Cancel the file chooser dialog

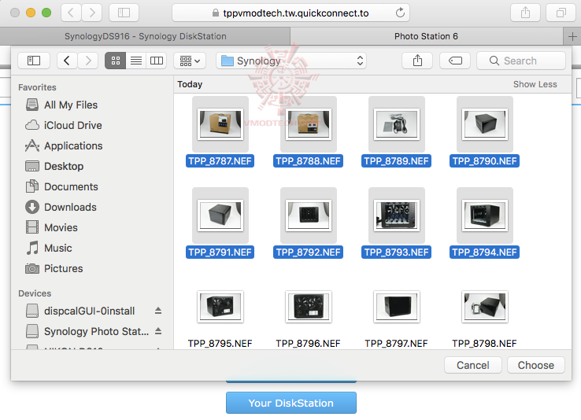pos(473,365)
